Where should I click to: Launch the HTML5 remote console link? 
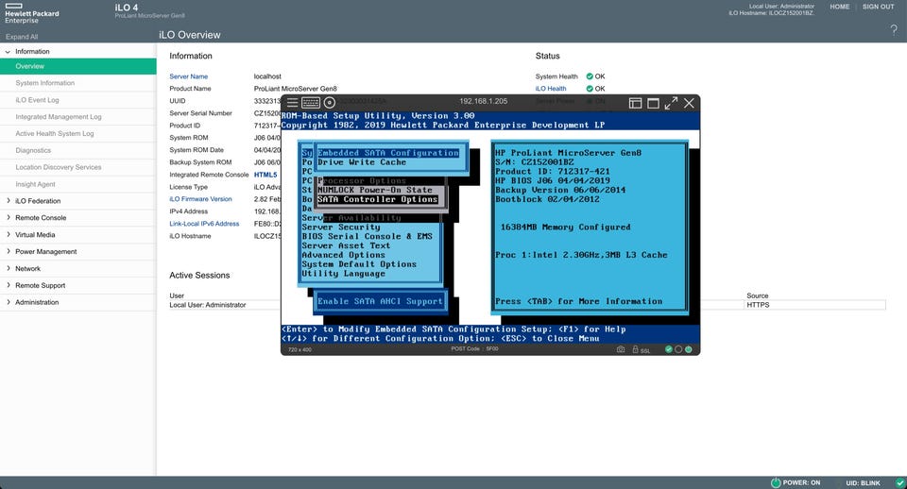(265, 175)
